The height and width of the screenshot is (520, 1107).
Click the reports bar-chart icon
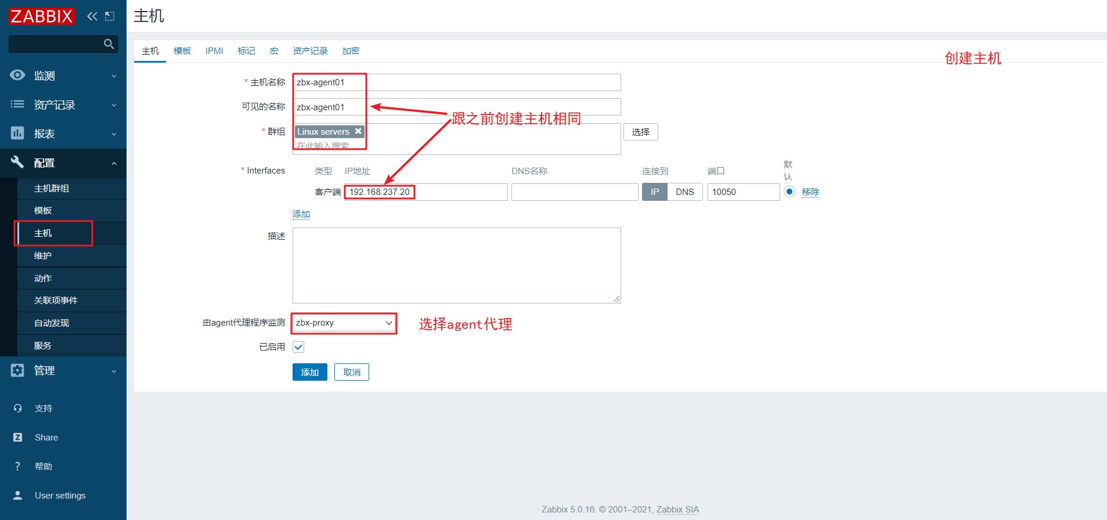(17, 133)
